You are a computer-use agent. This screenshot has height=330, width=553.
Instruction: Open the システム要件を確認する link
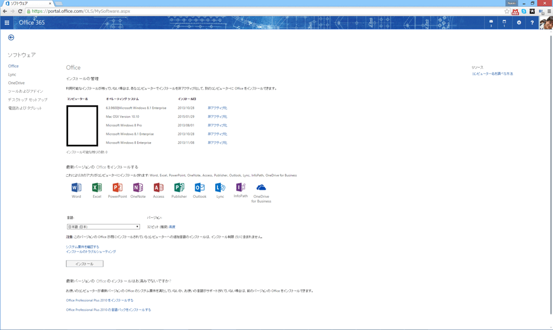[82, 247]
